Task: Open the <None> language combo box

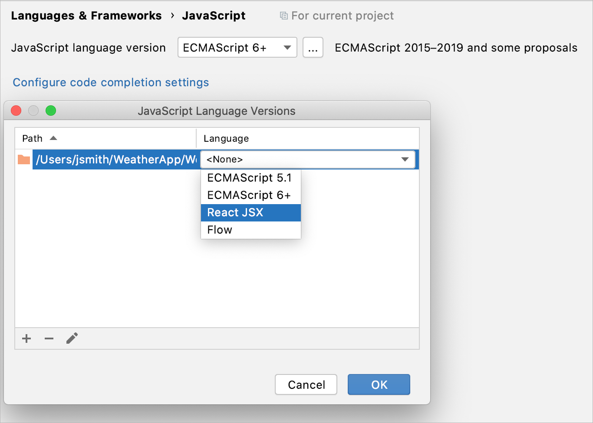Action: [x=308, y=159]
